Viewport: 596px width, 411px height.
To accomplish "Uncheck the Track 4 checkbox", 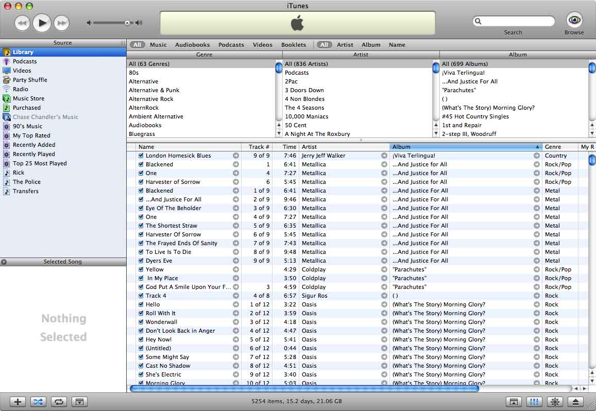I will (141, 296).
